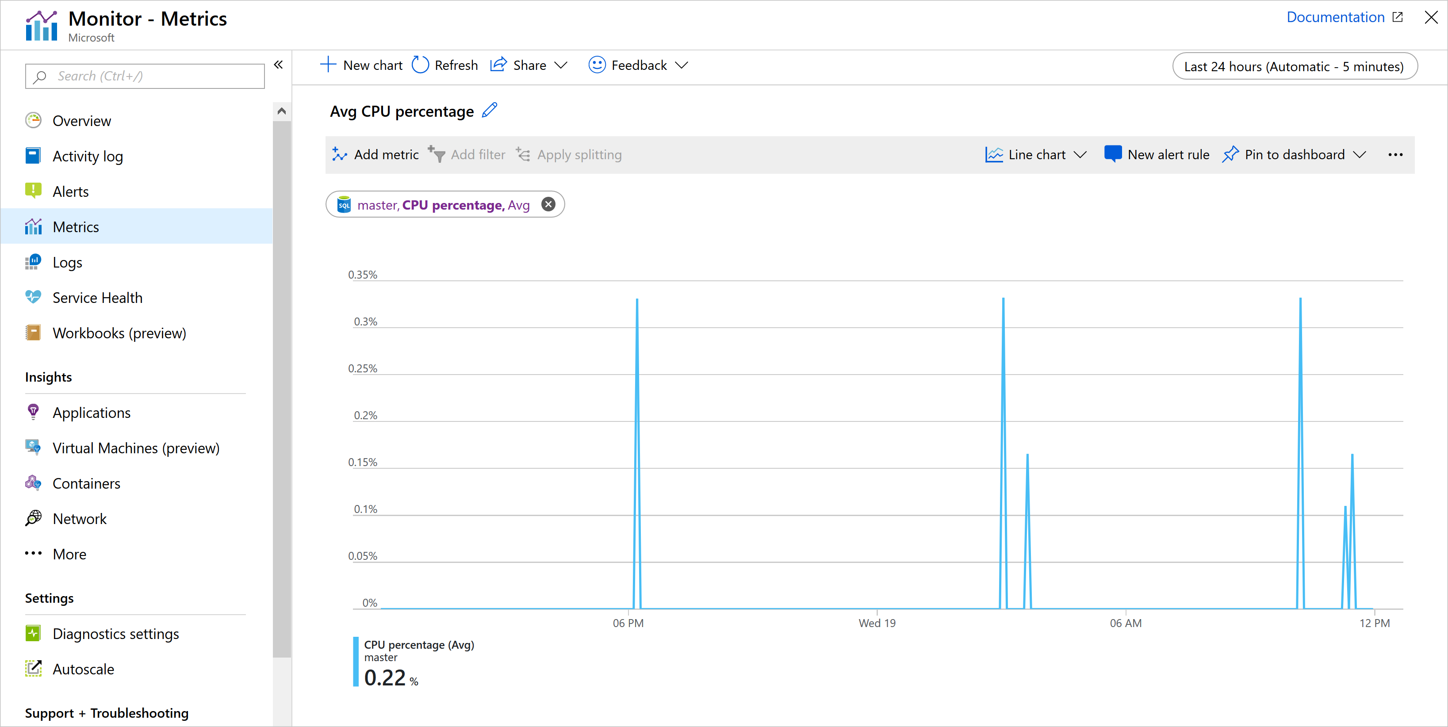
Task: Click the Feedback smiley icon
Action: point(597,65)
